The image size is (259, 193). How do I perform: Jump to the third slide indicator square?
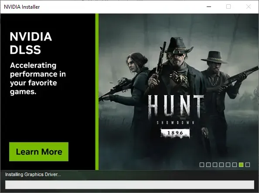[215, 165]
